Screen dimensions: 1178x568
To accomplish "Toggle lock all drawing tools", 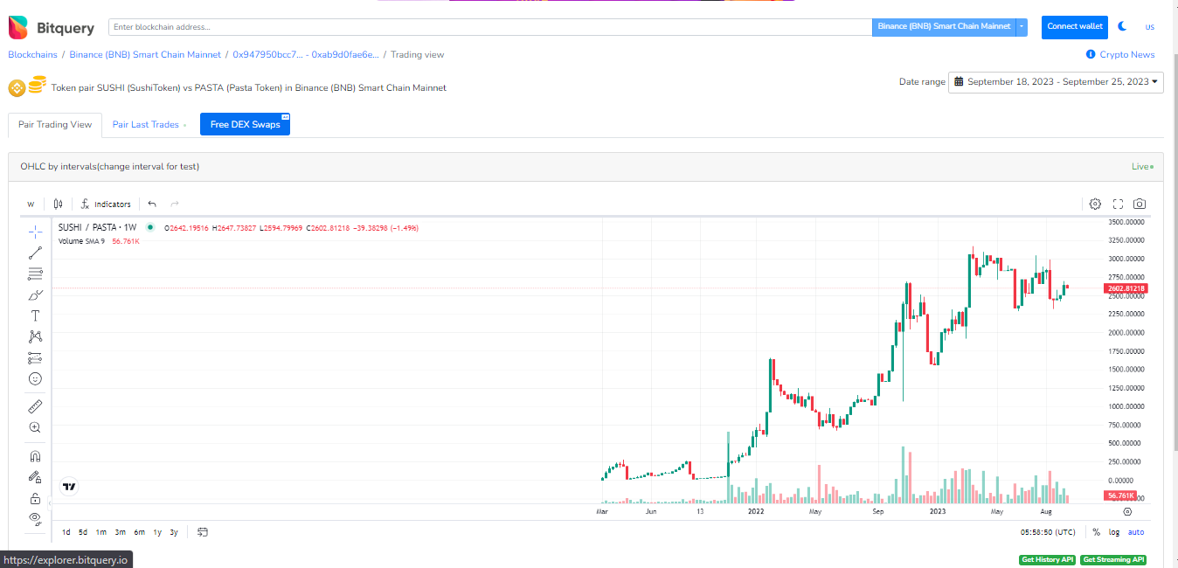I will pos(35,498).
